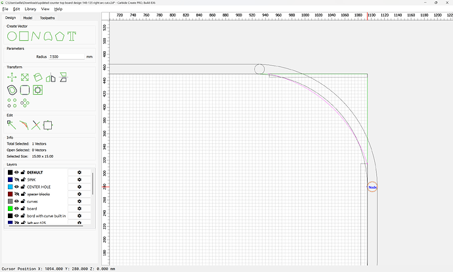Open the Library menu
Screen dimensions: 453x272
(x=30, y=9)
